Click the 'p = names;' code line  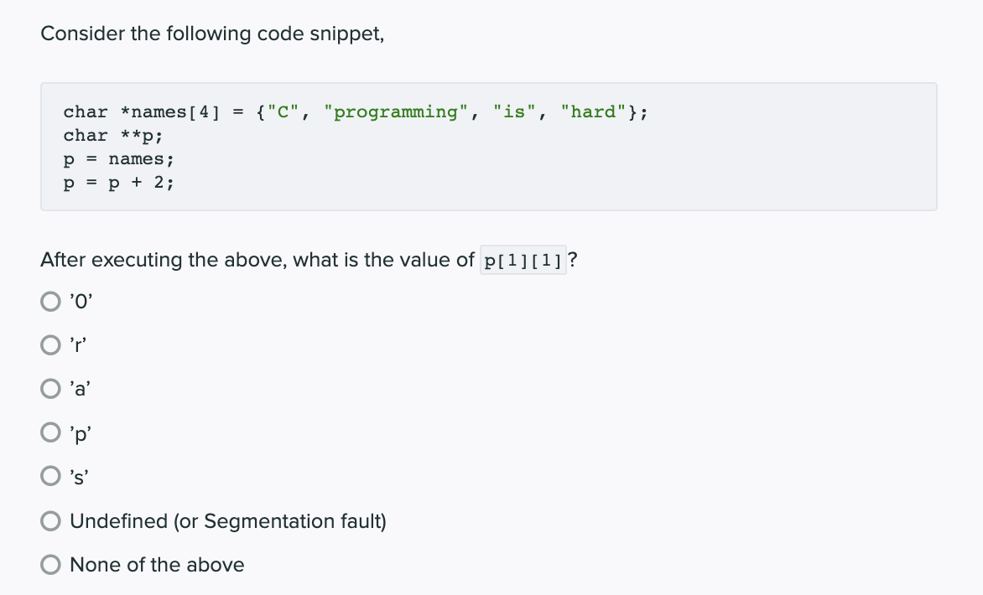tap(118, 160)
